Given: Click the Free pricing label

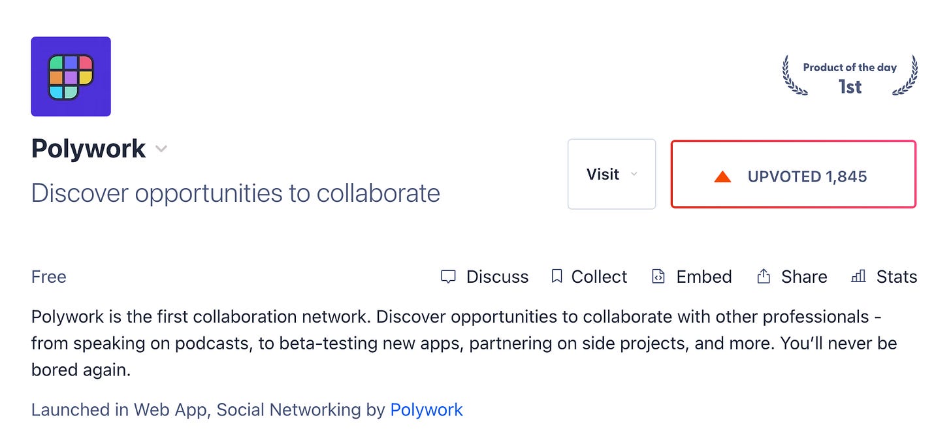Looking at the screenshot, I should click(x=48, y=277).
